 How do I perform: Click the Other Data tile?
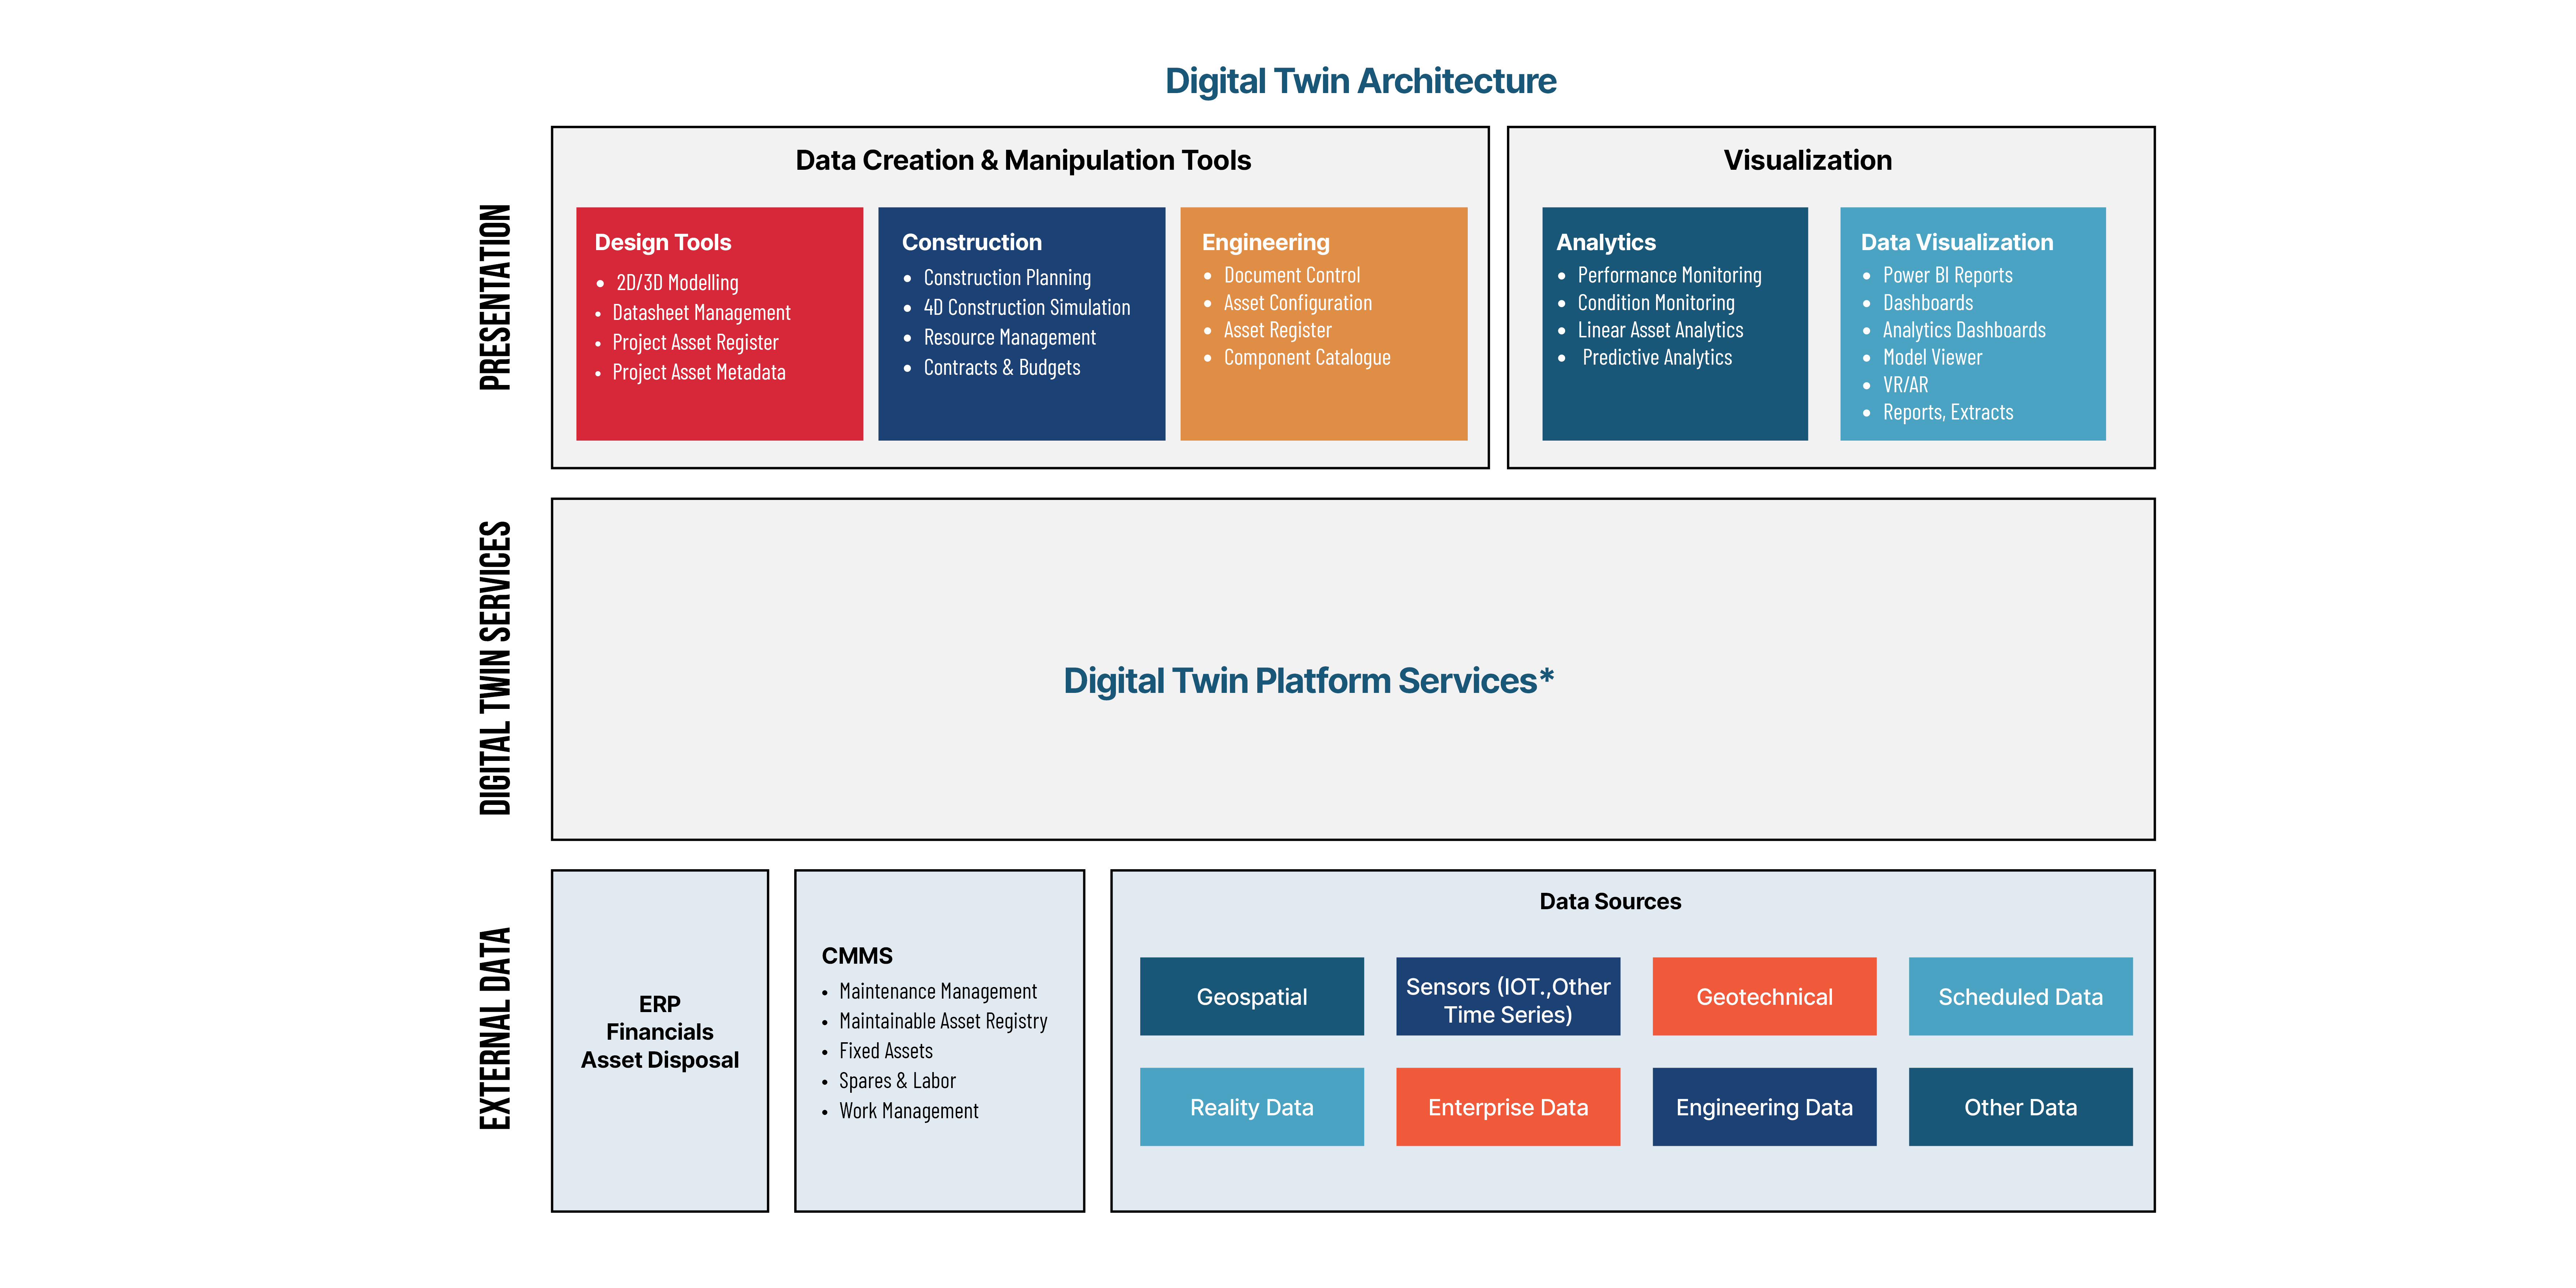pos(2020,1107)
